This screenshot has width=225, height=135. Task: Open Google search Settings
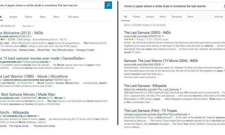tap(218, 17)
